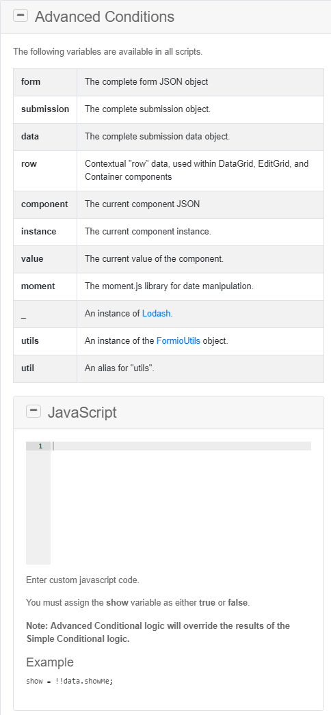Screen dimensions: 331x715
Task: Click the 'You must assign the show variable' text
Action: tap(137, 603)
